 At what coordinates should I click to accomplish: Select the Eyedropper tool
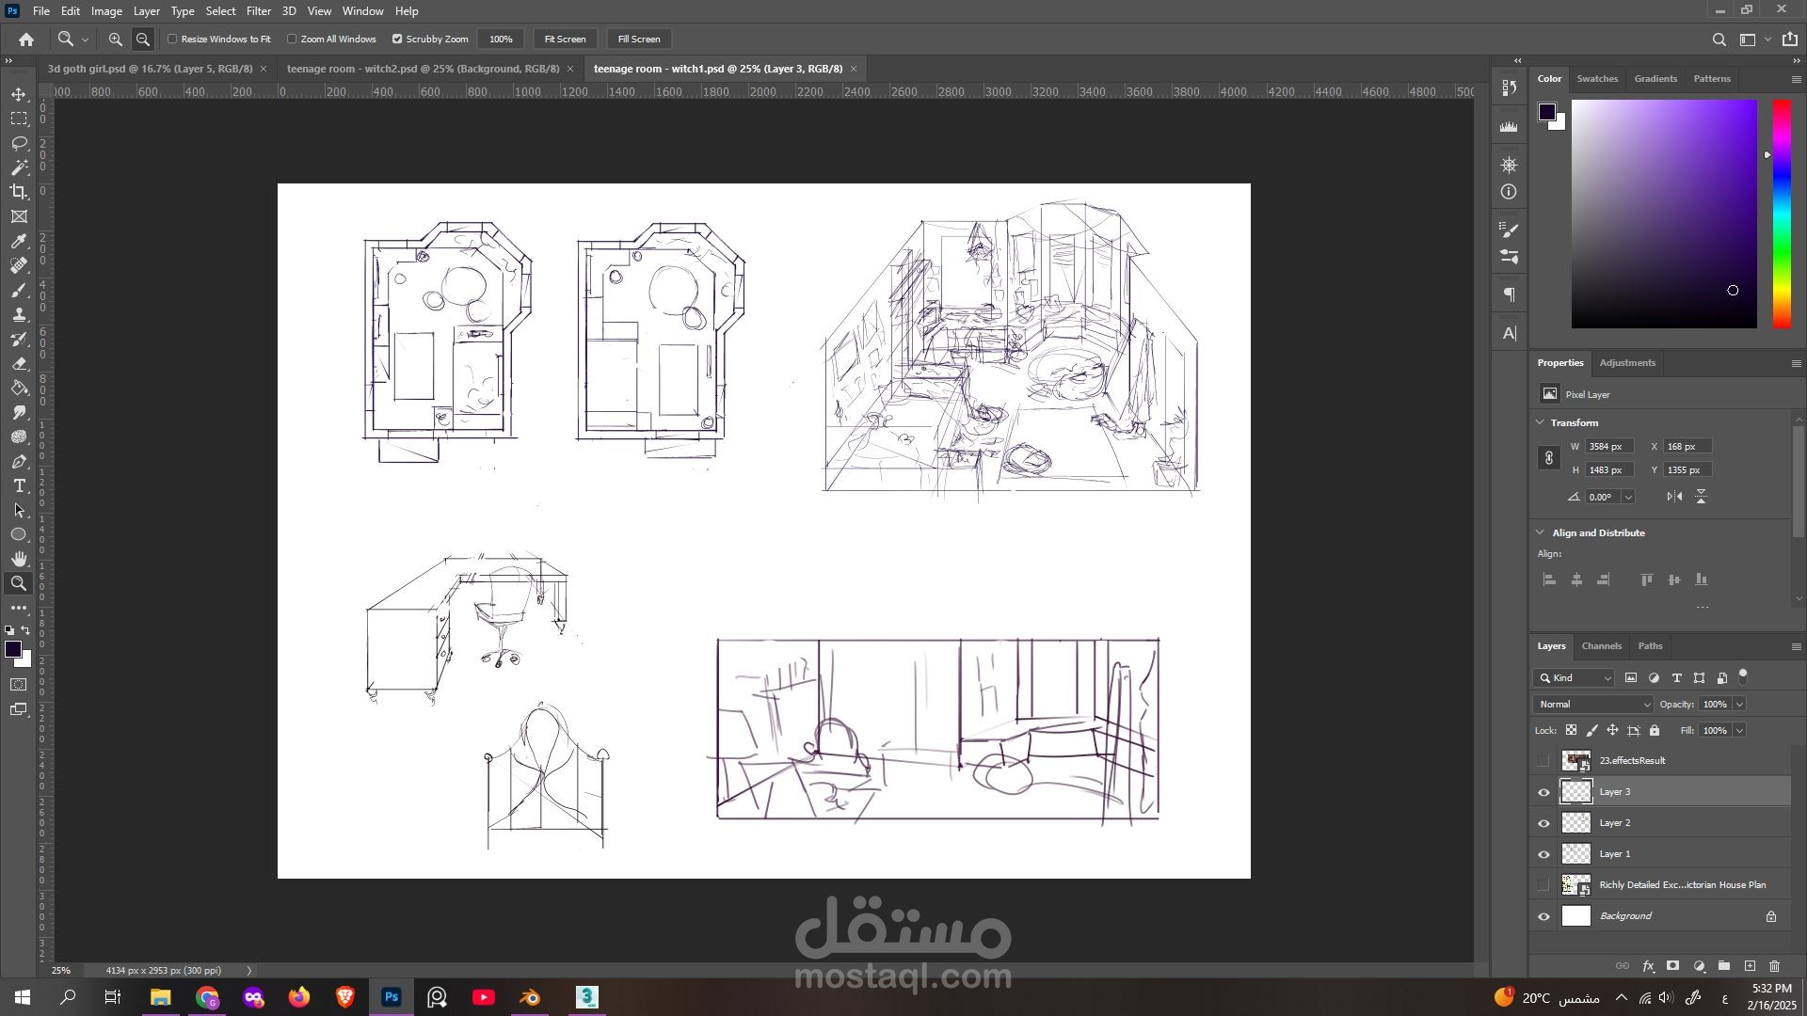coord(19,241)
